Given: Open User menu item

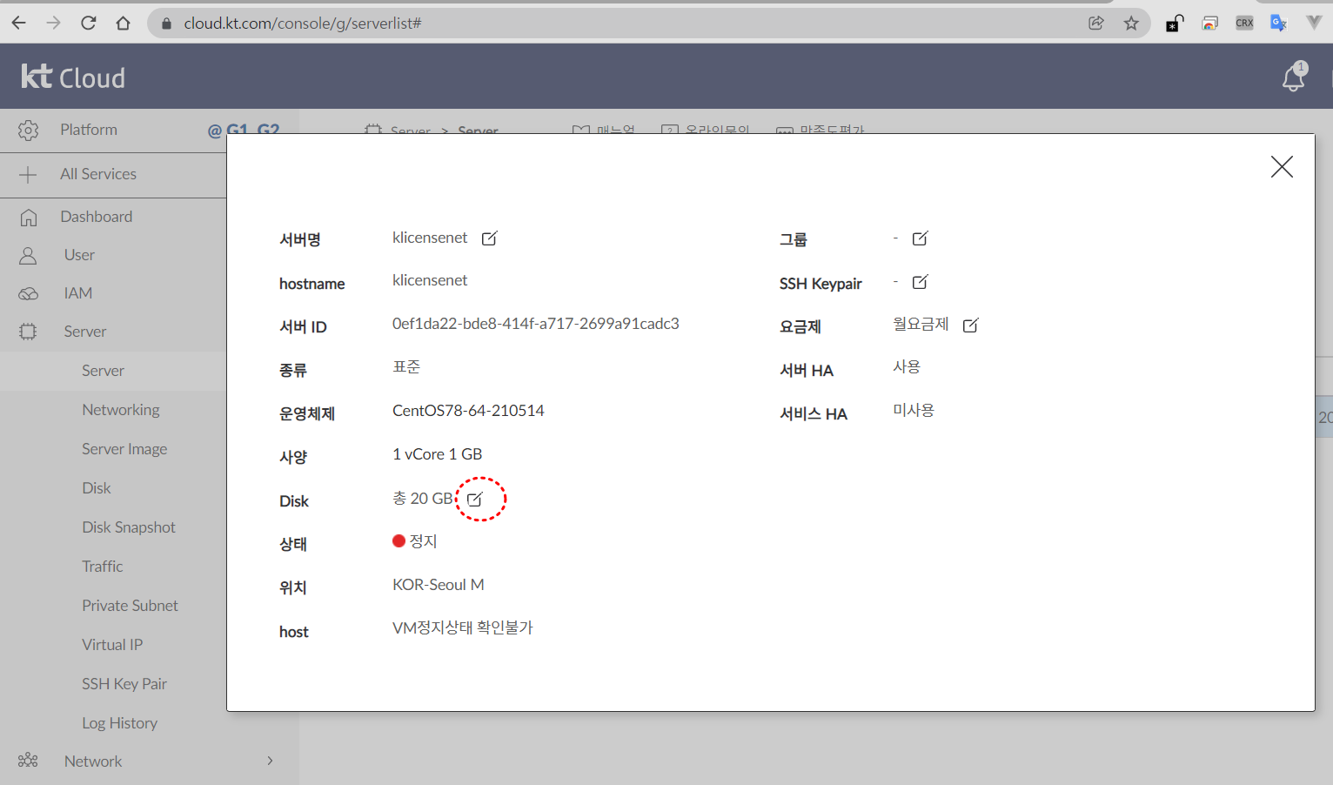Looking at the screenshot, I should tap(79, 255).
